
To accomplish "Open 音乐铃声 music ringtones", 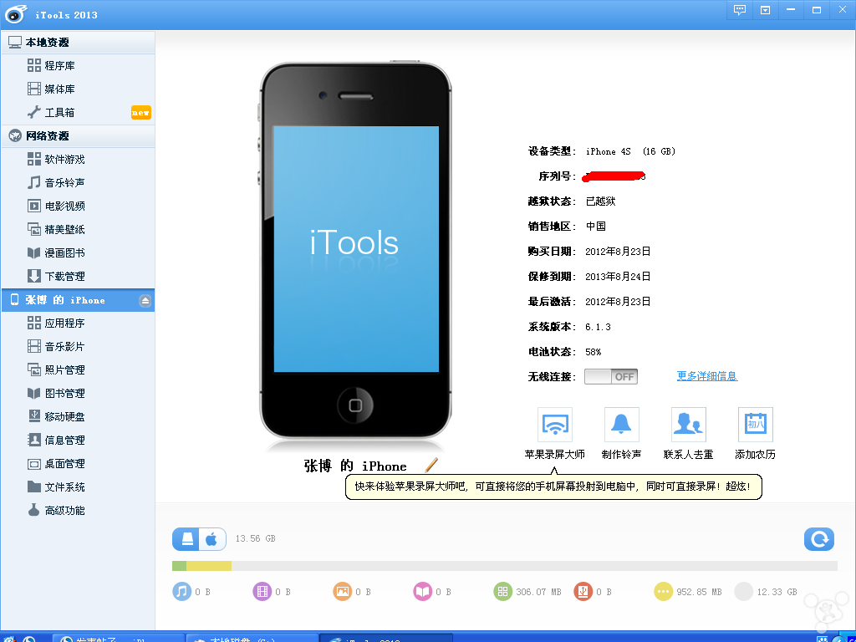I will tap(78, 183).
